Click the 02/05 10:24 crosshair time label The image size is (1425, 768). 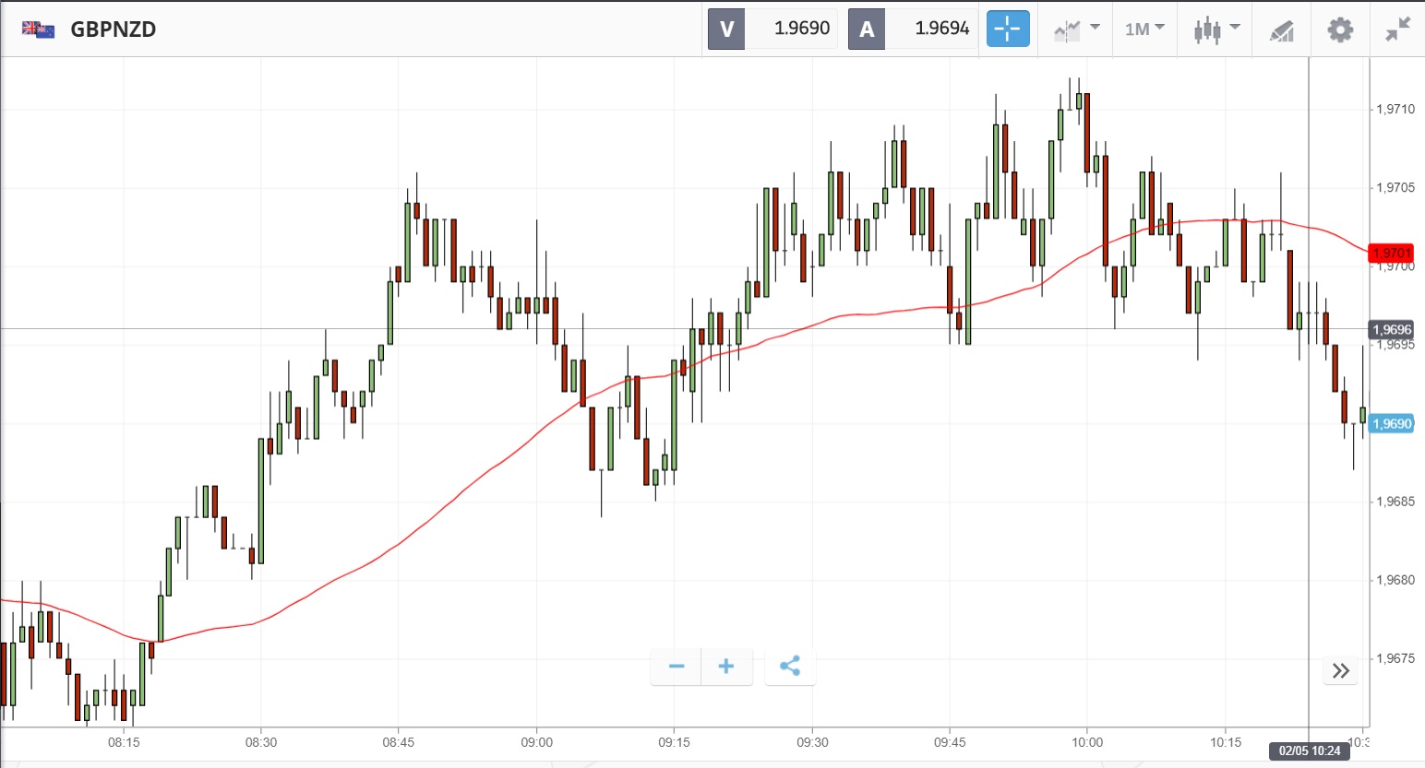[1309, 751]
